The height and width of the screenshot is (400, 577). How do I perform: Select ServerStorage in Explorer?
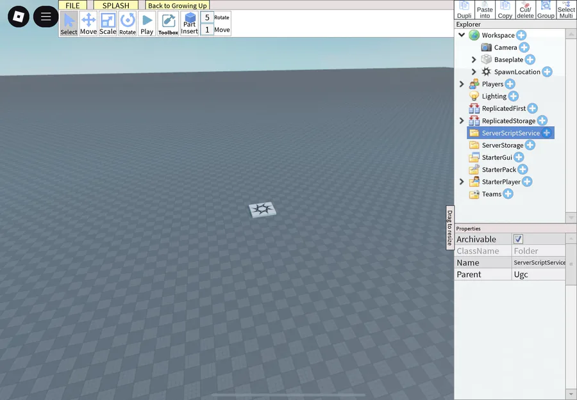pos(503,145)
